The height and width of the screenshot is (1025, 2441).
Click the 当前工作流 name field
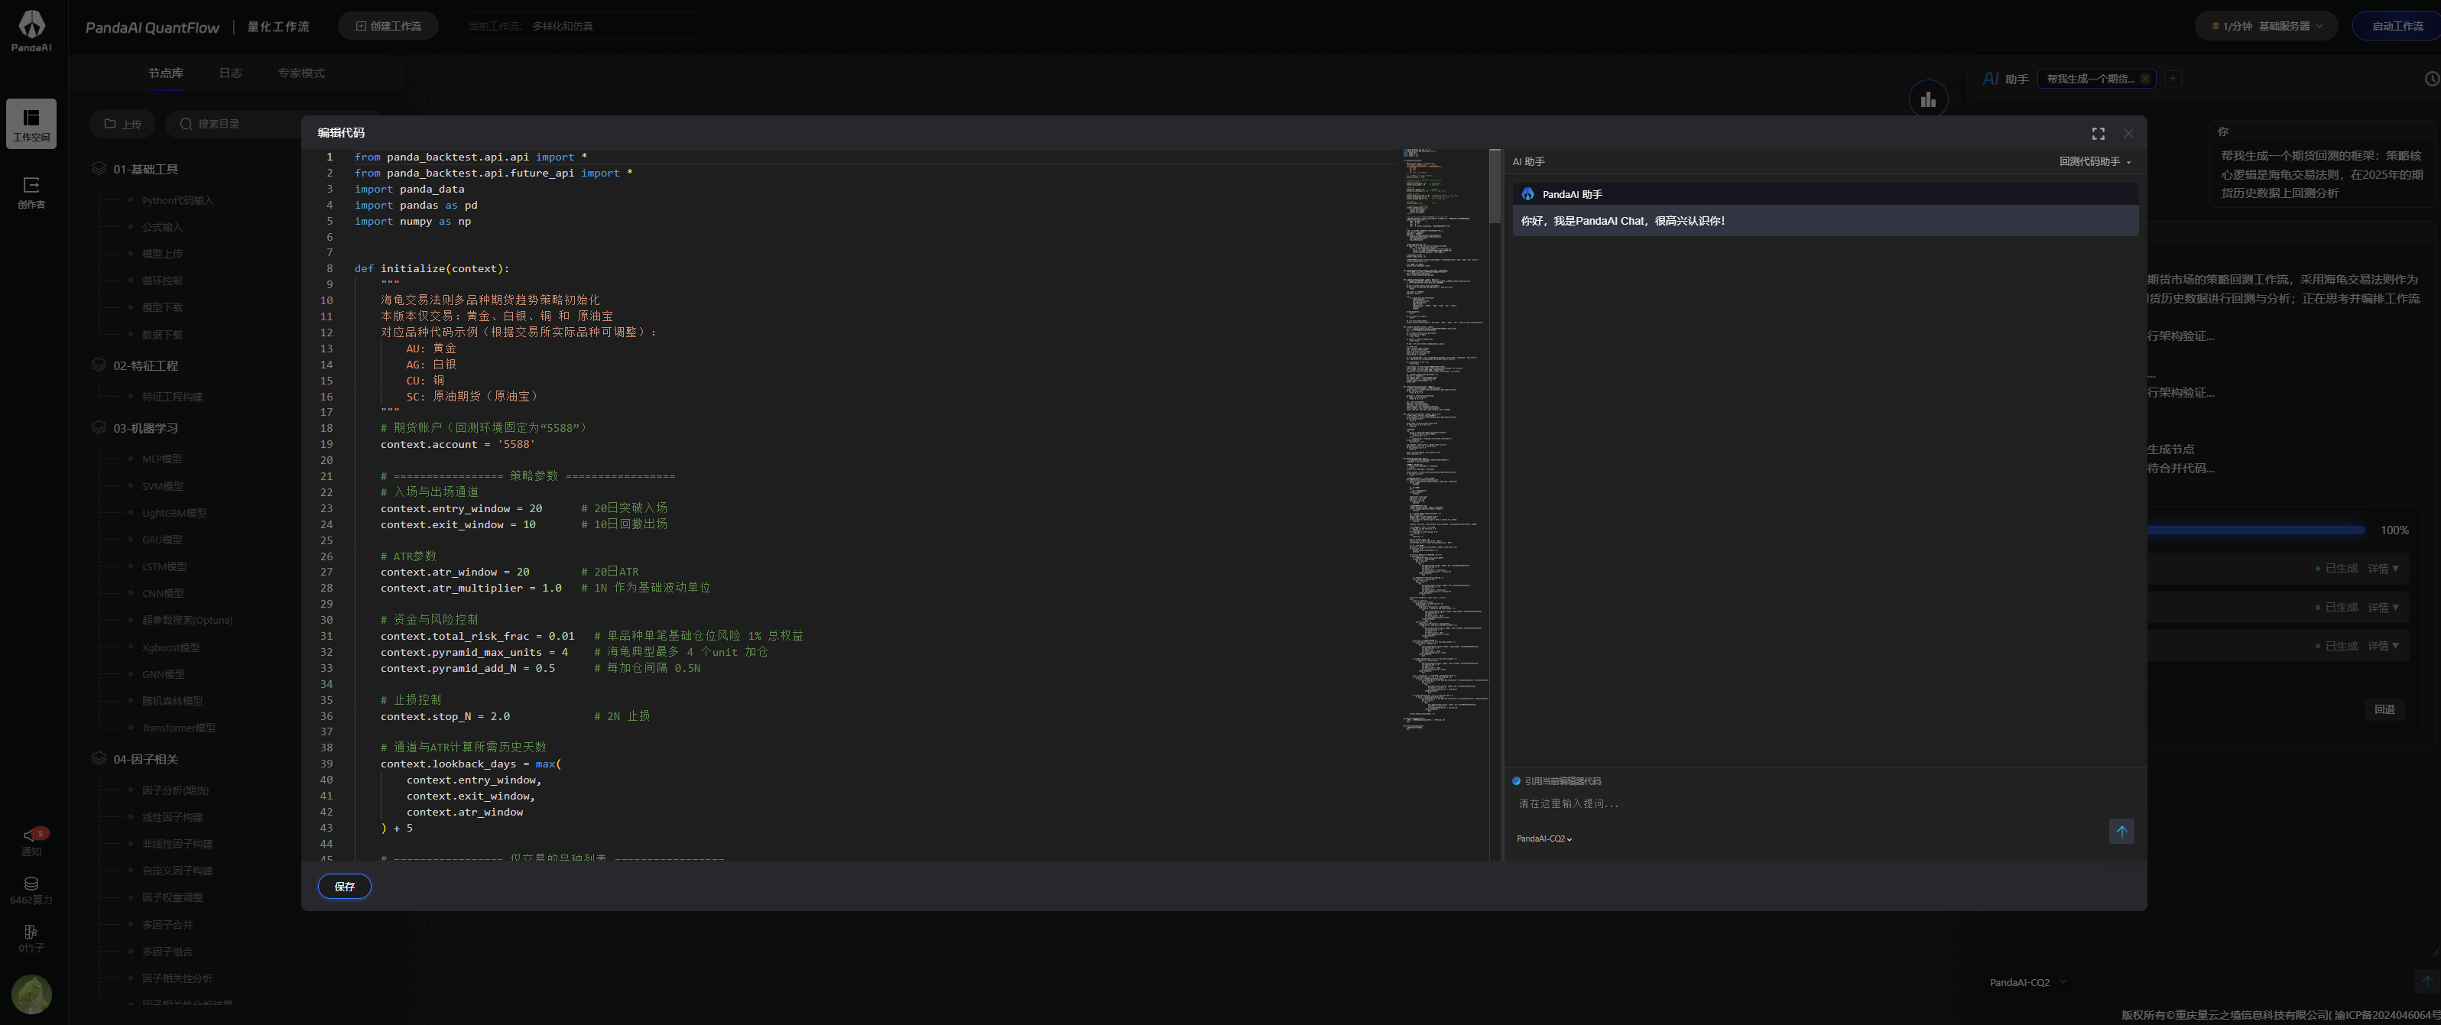tap(583, 25)
